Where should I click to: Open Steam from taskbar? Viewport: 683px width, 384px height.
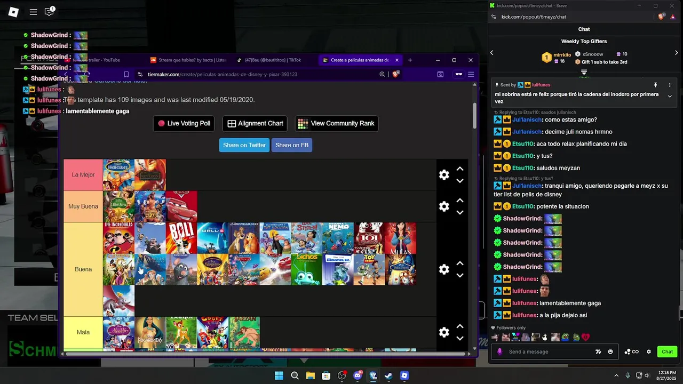click(388, 375)
